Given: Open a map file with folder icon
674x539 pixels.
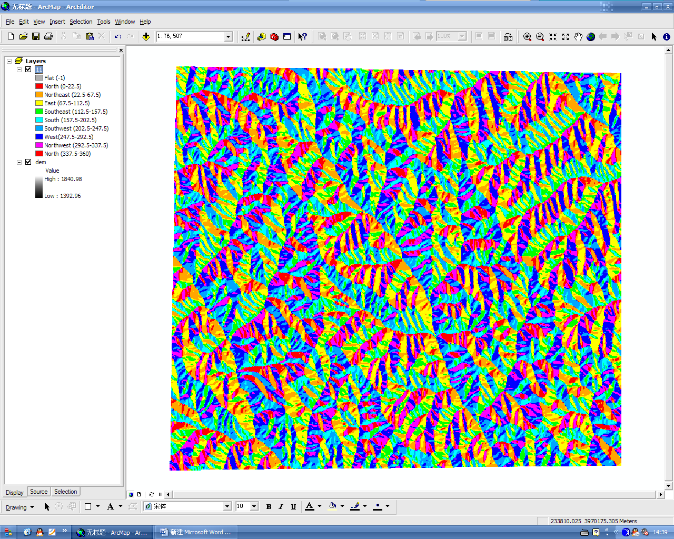Looking at the screenshot, I should [23, 36].
